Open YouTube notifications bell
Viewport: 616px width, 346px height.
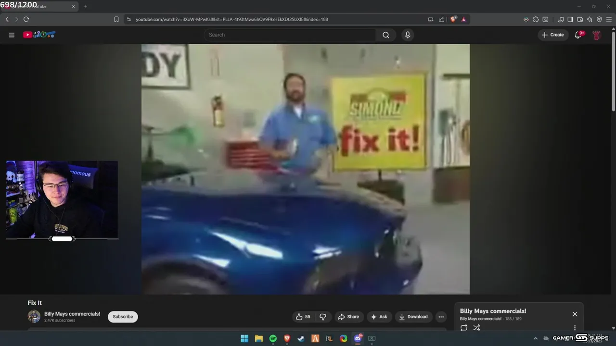click(578, 35)
